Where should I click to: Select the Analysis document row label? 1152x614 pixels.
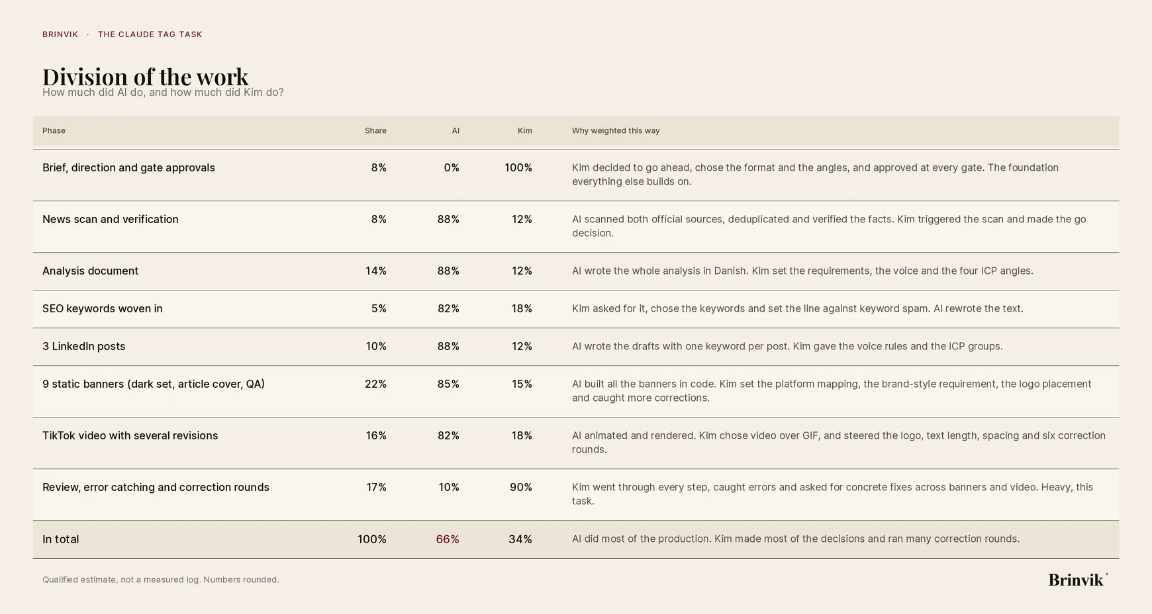coord(90,271)
